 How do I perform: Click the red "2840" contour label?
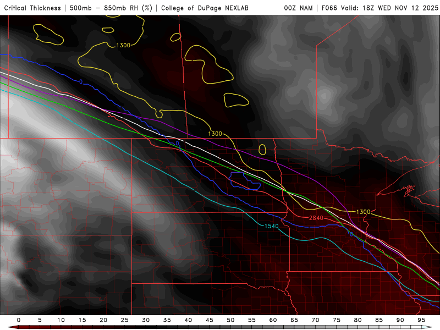click(x=316, y=218)
